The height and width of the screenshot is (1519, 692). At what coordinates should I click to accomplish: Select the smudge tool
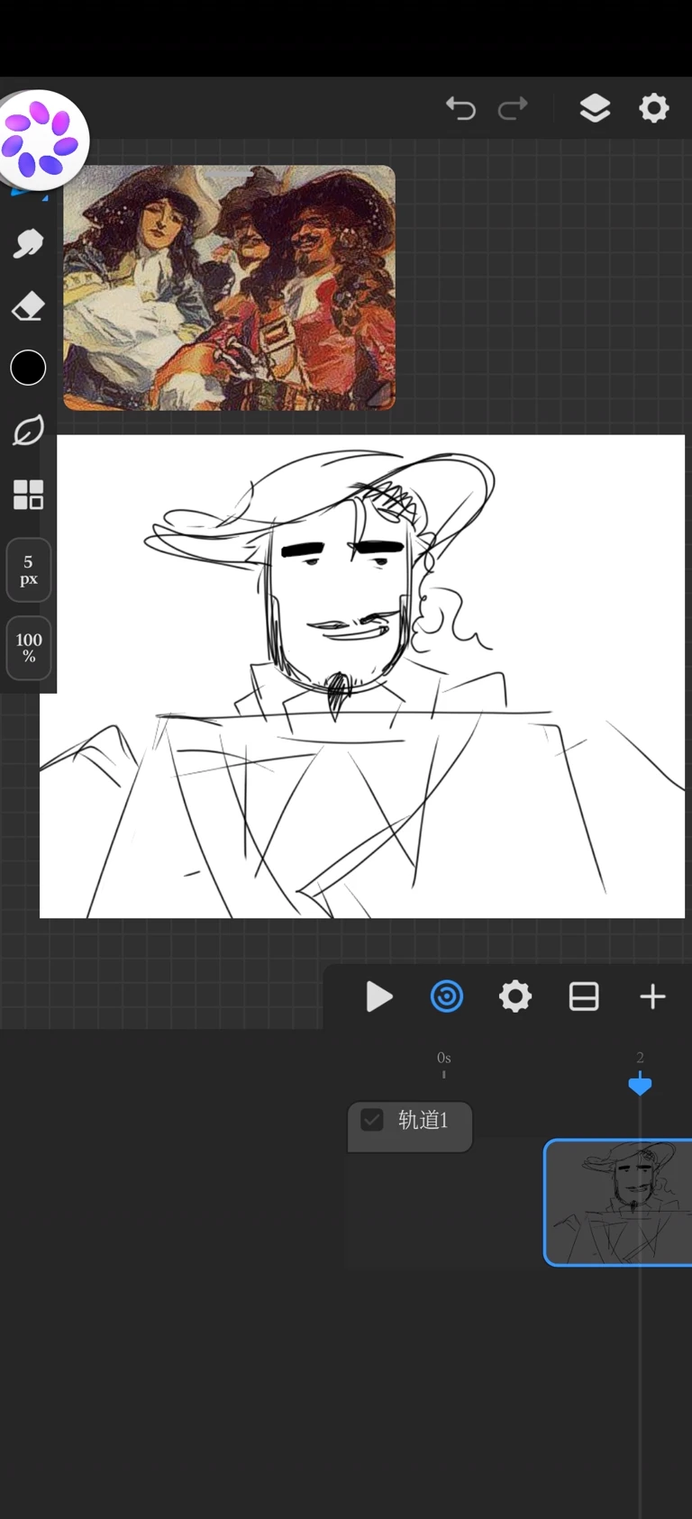click(28, 243)
